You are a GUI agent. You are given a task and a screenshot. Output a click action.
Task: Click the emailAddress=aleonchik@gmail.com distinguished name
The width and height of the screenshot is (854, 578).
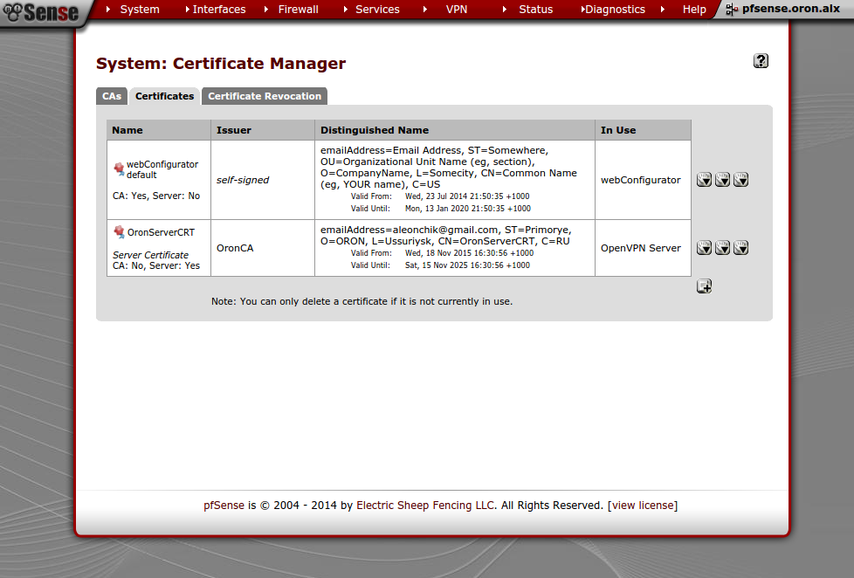click(x=445, y=236)
